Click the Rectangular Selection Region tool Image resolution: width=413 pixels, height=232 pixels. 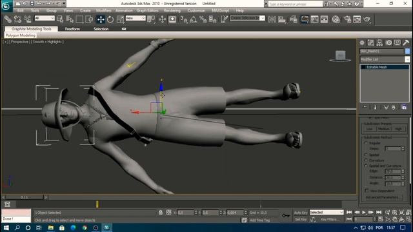pos(79,19)
